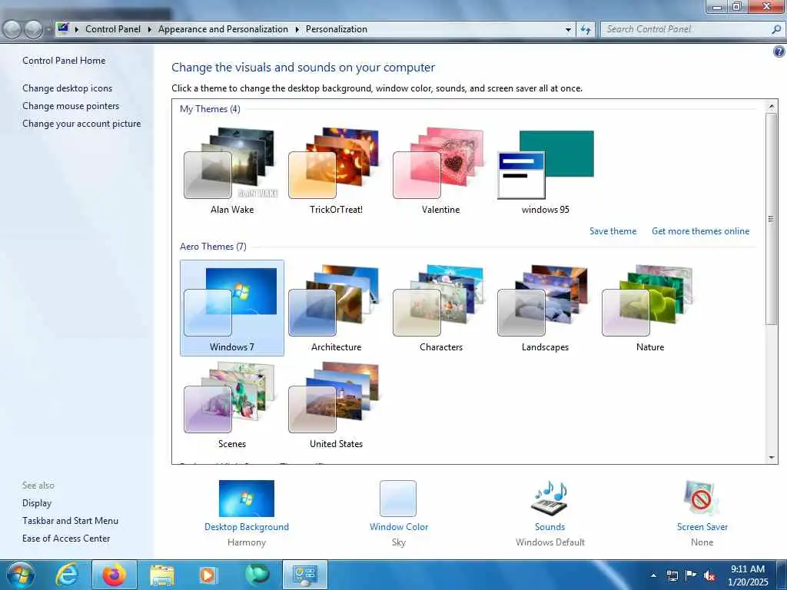Launch Internet Explorer from taskbar
This screenshot has width=787, height=590.
[67, 575]
